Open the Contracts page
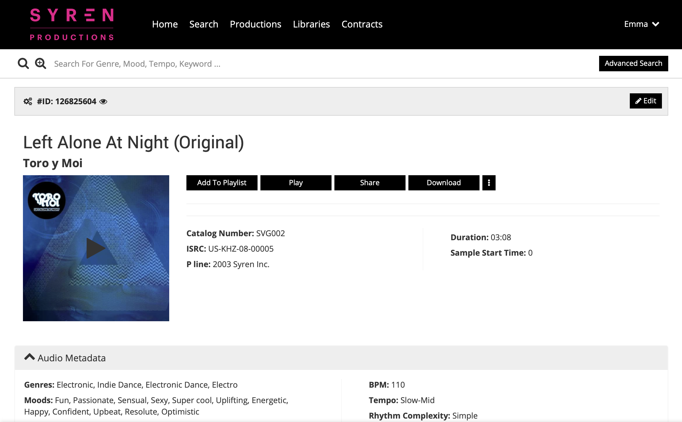 pos(362,24)
